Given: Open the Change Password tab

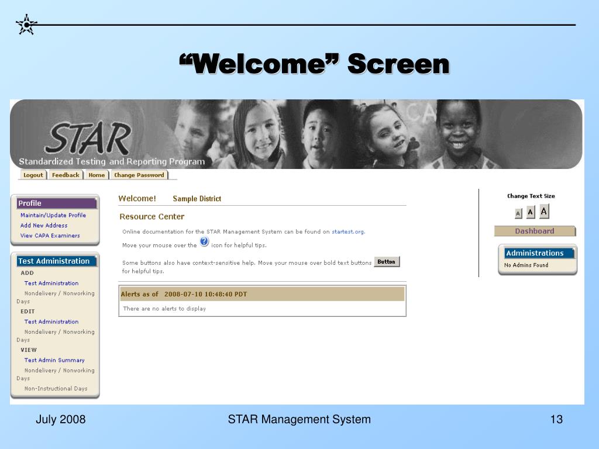Looking at the screenshot, I should pyautogui.click(x=139, y=175).
